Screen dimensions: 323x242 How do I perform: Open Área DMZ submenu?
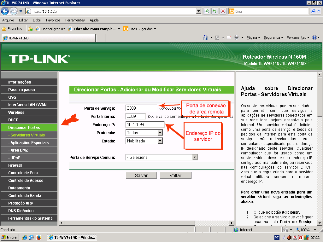29,150
